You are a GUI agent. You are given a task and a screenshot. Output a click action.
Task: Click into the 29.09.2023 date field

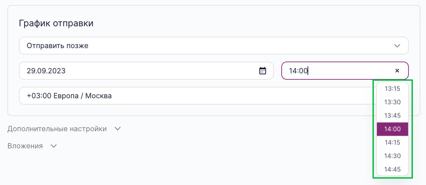(146, 71)
